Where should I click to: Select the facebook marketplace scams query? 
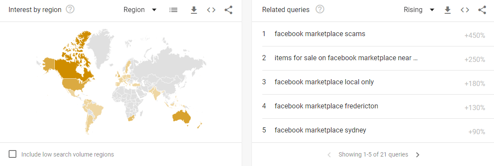(373, 34)
